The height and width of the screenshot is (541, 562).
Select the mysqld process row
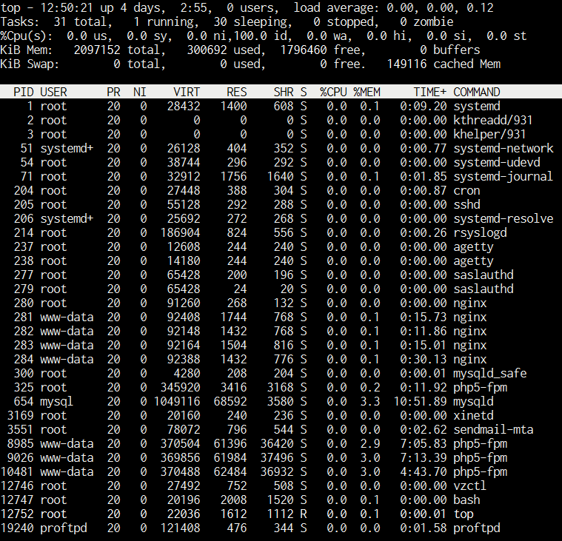point(281,401)
